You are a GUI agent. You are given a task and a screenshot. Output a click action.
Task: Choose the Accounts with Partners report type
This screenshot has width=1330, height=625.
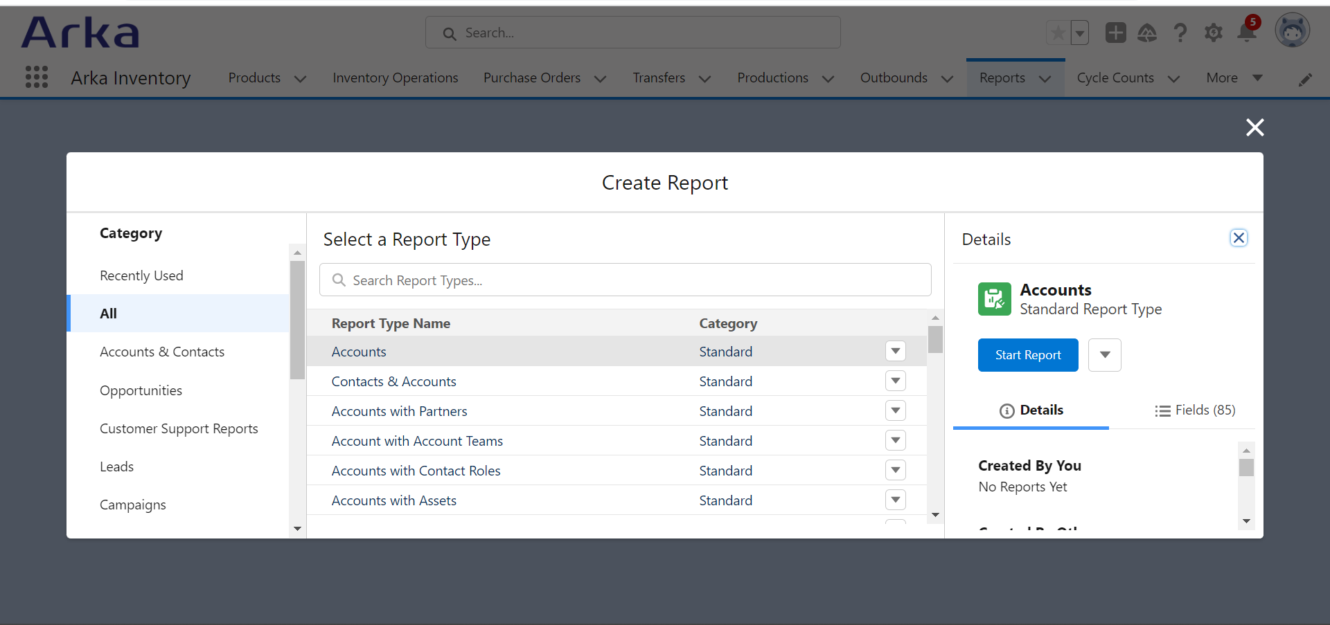(399, 411)
